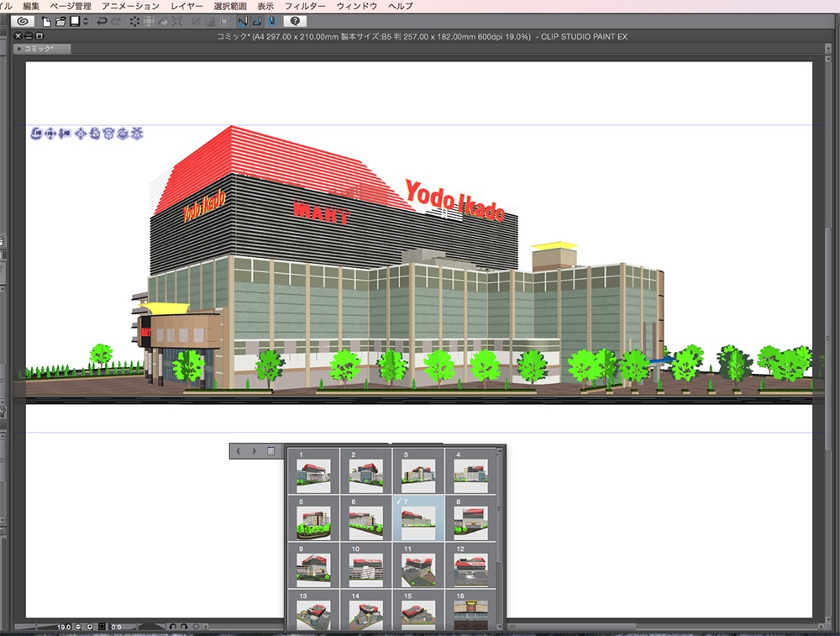Click the next camera angle arrow
This screenshot has width=840, height=636.
pos(254,451)
